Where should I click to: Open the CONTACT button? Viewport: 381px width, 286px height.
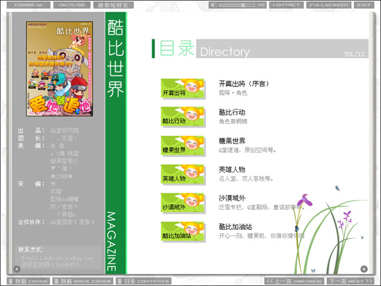click(x=286, y=5)
